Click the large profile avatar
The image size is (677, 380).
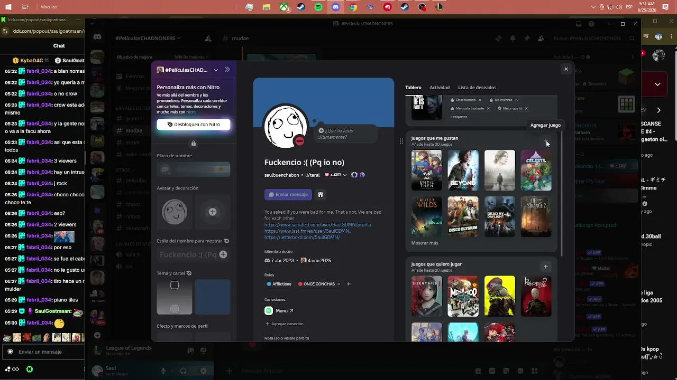(x=286, y=126)
